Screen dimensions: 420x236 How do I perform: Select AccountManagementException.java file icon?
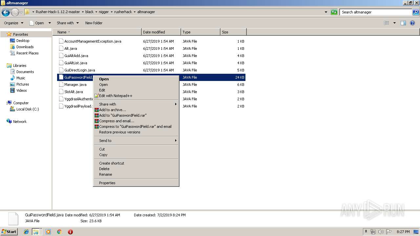pyautogui.click(x=61, y=41)
